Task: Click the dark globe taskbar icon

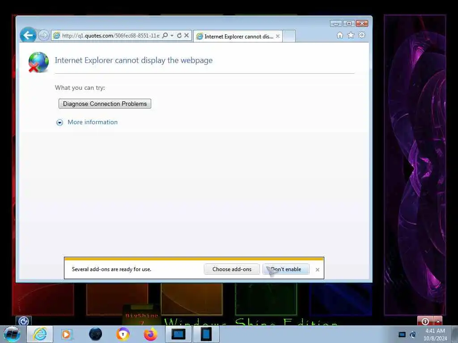Action: click(x=96, y=334)
